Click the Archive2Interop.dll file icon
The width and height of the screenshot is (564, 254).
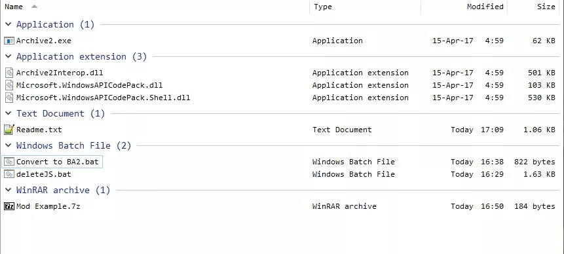[x=9, y=73]
